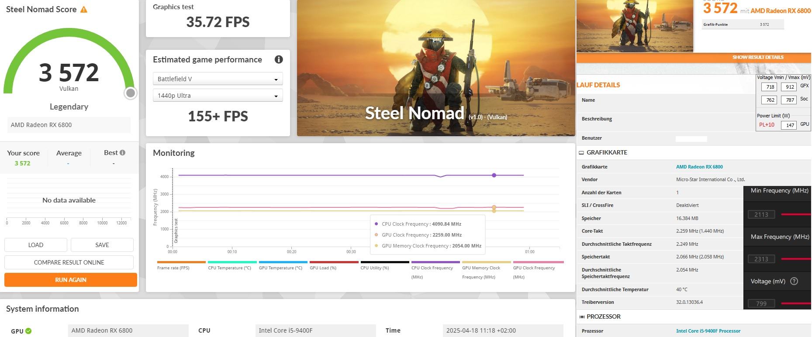Click the Treiberversion 32.0.13036.4 value
This screenshot has width=812, height=337.
click(690, 302)
